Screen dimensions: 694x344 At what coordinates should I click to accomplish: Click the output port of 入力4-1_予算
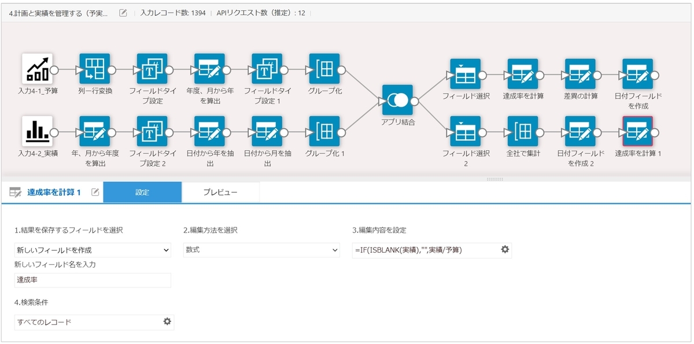[55, 69]
